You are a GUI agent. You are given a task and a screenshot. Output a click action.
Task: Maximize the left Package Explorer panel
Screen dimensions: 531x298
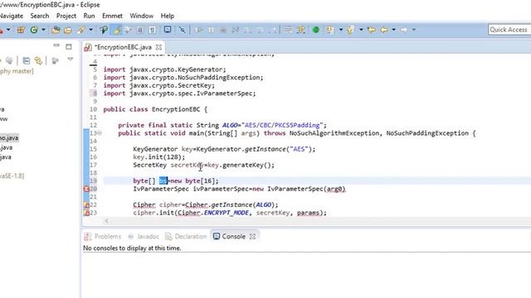(x=69, y=46)
